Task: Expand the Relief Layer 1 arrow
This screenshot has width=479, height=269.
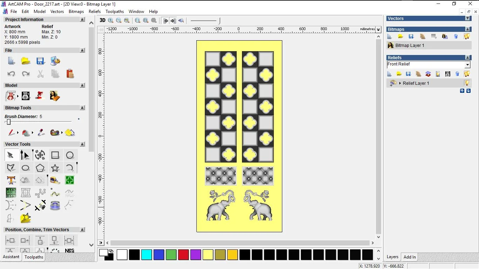Action: click(x=400, y=83)
